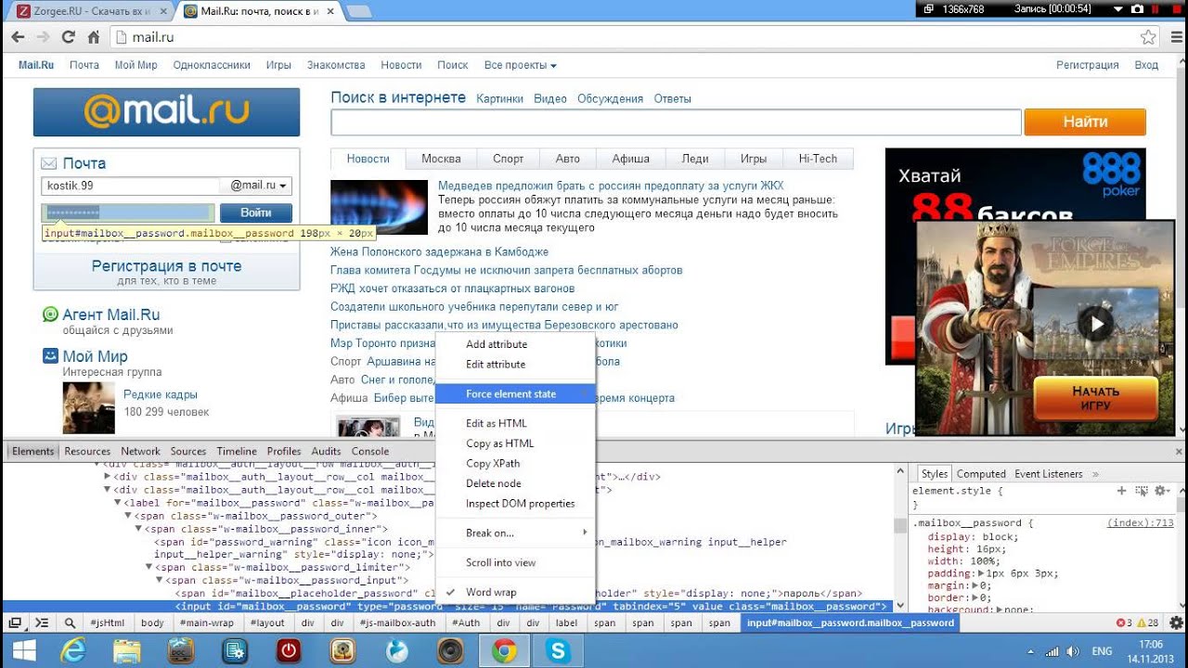Reload the mail.ru page
The height and width of the screenshot is (668, 1188).
coord(68,37)
